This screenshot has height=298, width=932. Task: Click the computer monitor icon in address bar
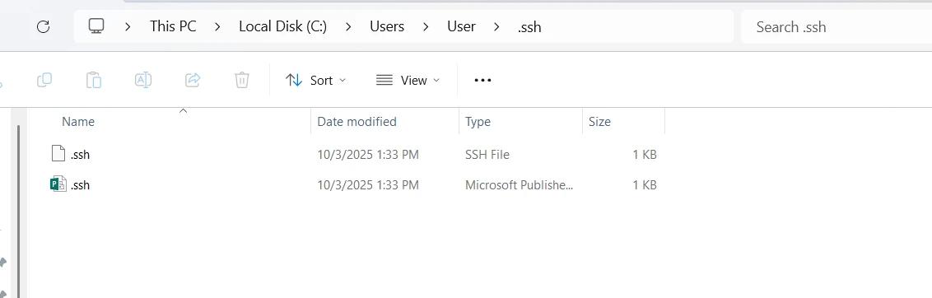(x=96, y=26)
